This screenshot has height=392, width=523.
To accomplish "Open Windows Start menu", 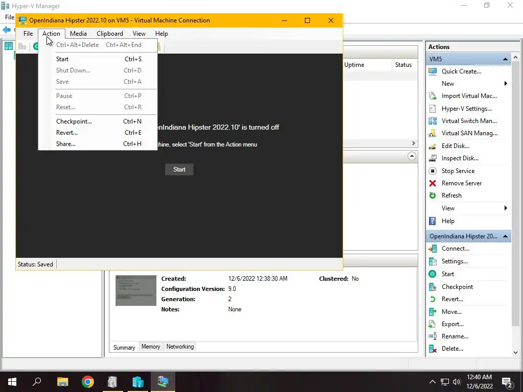I will 12,382.
